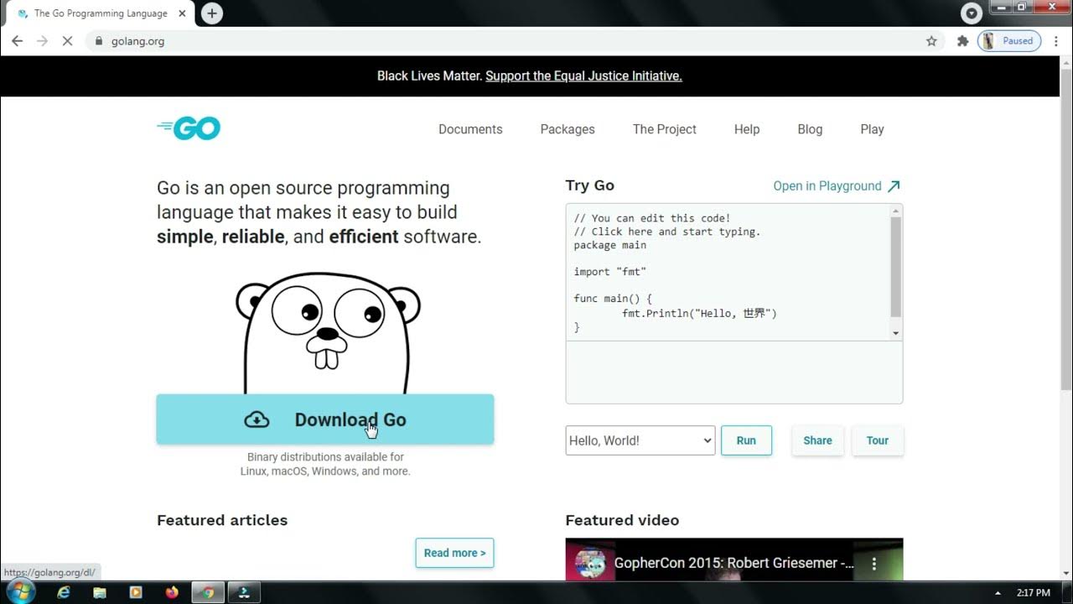This screenshot has width=1073, height=604.
Task: Open The Project menu item
Action: coord(665,129)
